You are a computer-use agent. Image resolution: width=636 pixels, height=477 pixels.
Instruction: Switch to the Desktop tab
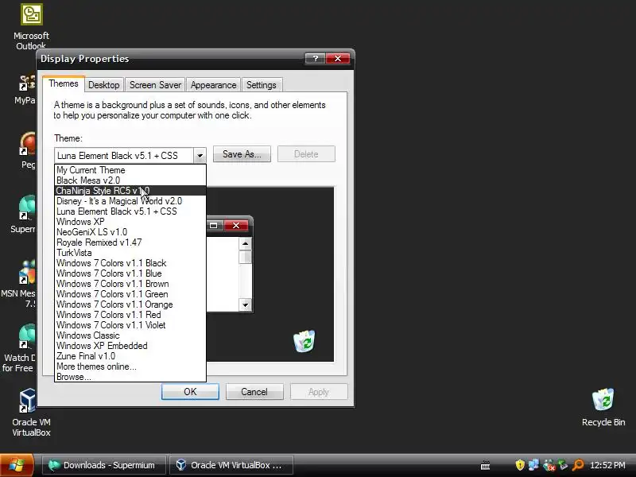tap(104, 85)
